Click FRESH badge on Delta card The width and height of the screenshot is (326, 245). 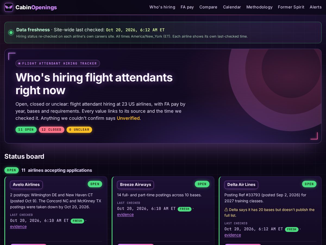click(x=292, y=229)
